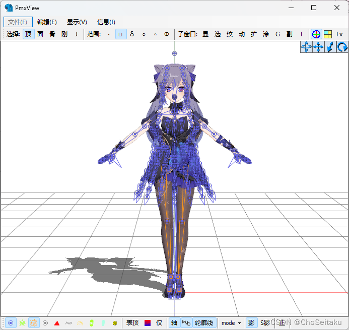Open the 涂 paint sub-window
The width and height of the screenshot is (349, 330).
(265, 34)
